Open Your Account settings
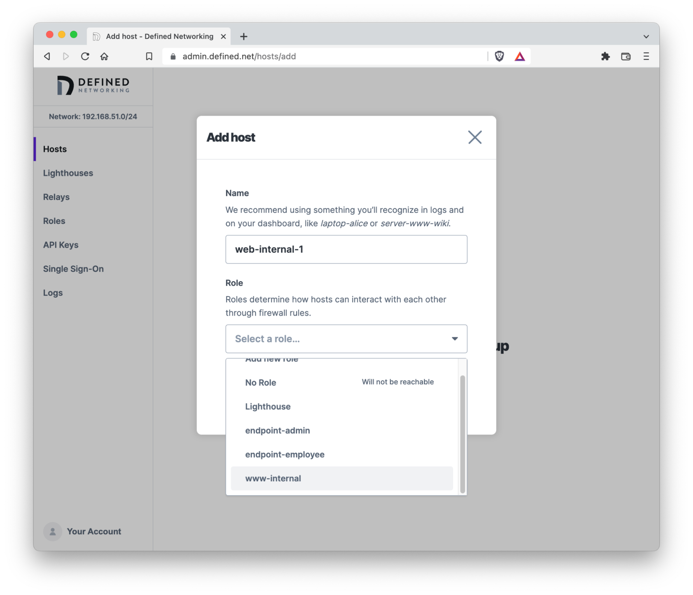This screenshot has height=595, width=693. (x=83, y=531)
